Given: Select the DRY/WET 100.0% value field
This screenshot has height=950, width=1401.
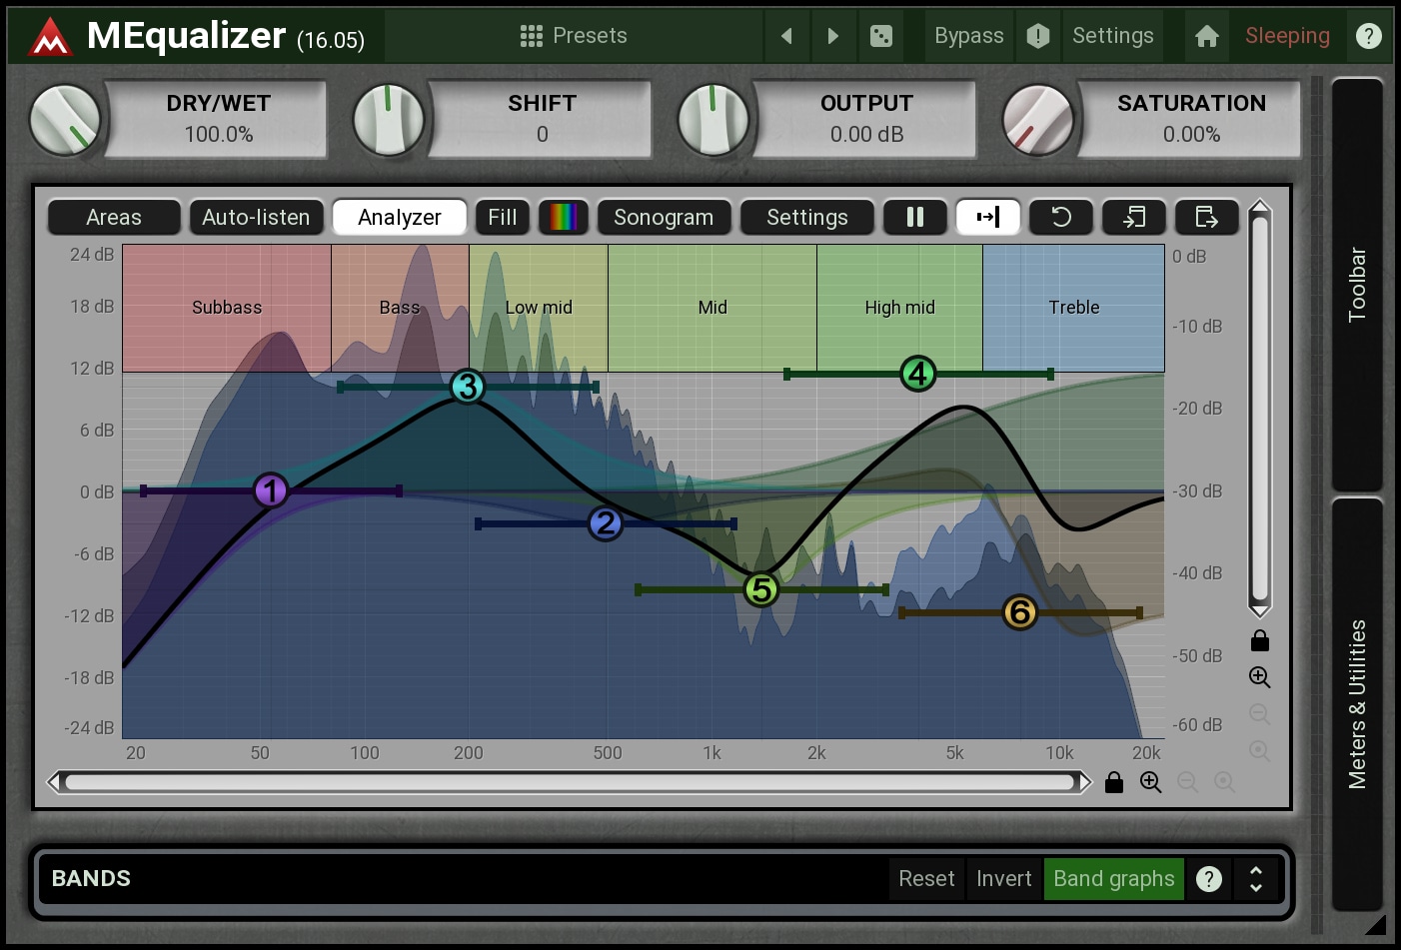Looking at the screenshot, I should tap(218, 119).
